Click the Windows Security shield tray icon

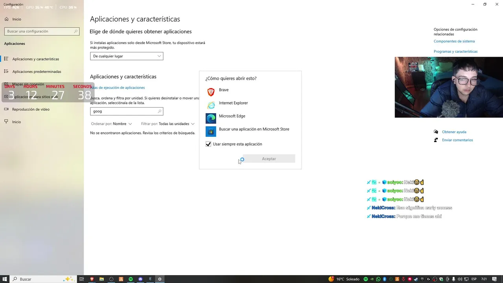point(441,279)
